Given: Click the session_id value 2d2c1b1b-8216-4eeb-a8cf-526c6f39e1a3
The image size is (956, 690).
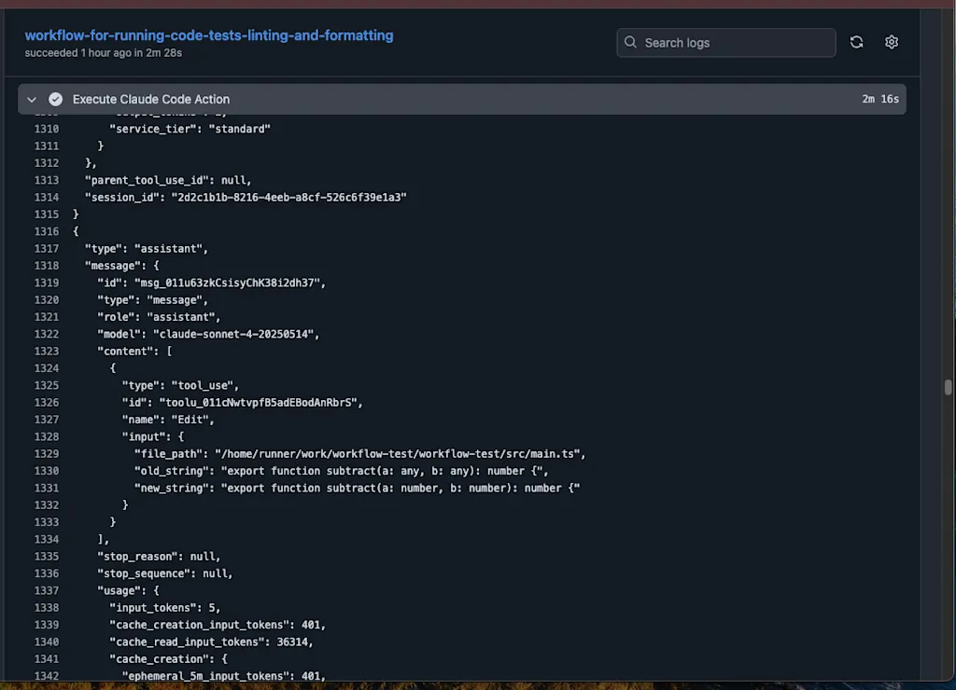Looking at the screenshot, I should tap(288, 198).
